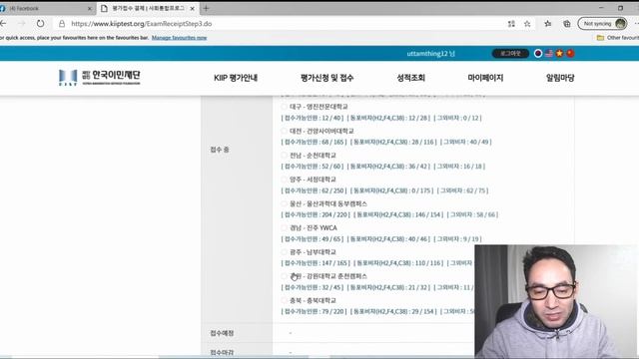Click the 접수마감 row label
The width and height of the screenshot is (639, 359).
click(222, 352)
